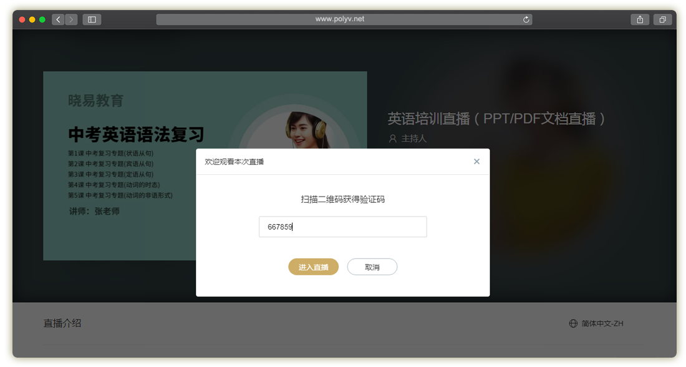The image size is (686, 367).
Task: Reload the page via the refresh icon
Action: click(x=526, y=19)
